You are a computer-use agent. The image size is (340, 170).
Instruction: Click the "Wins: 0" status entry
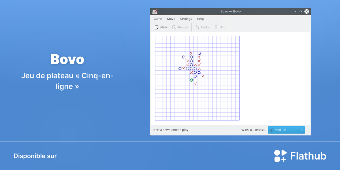point(246,130)
